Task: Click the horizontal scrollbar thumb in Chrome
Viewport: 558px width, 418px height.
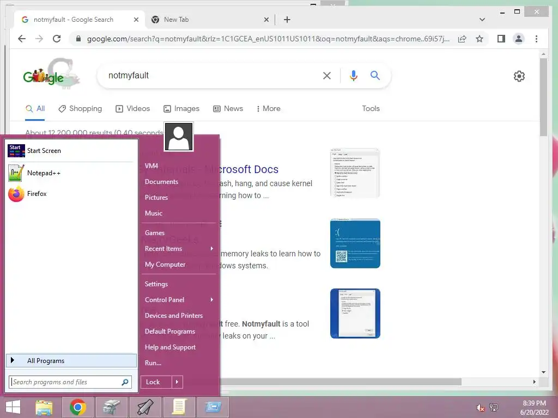Action: (341, 382)
